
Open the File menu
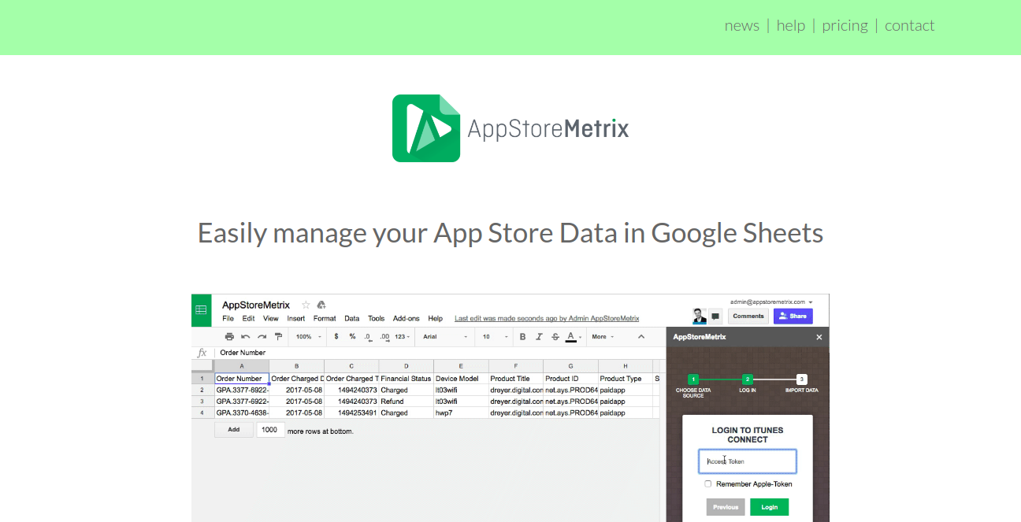pyautogui.click(x=228, y=319)
